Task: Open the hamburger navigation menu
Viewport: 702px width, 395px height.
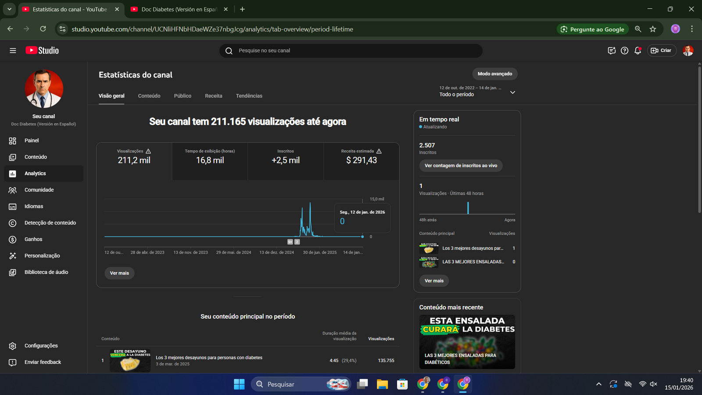Action: [x=13, y=50]
